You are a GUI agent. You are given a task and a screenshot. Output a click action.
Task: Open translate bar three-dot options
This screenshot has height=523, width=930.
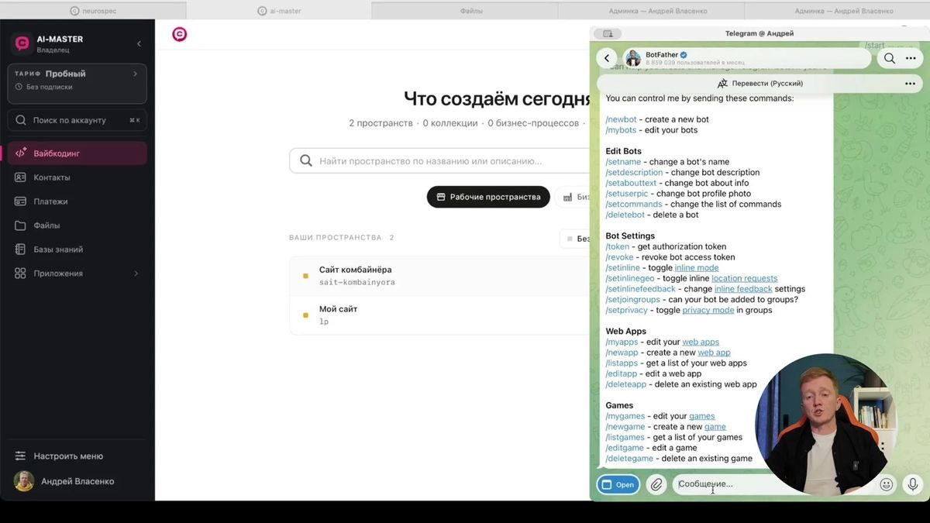point(910,84)
